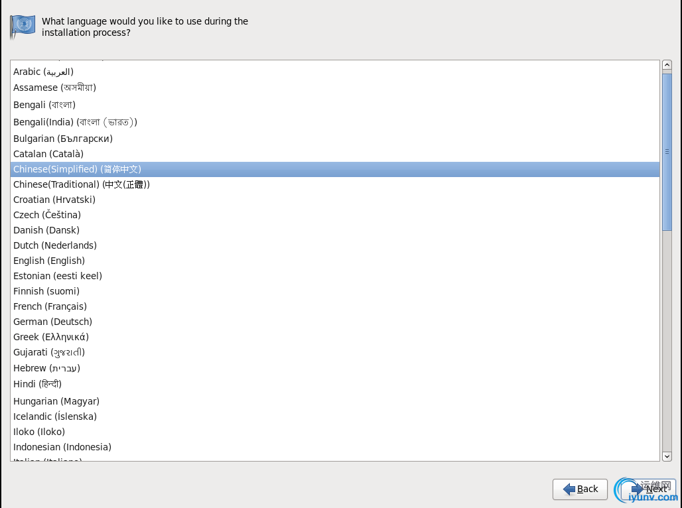
Task: Pick Dutch (Nederlands) from the list
Action: coord(335,245)
